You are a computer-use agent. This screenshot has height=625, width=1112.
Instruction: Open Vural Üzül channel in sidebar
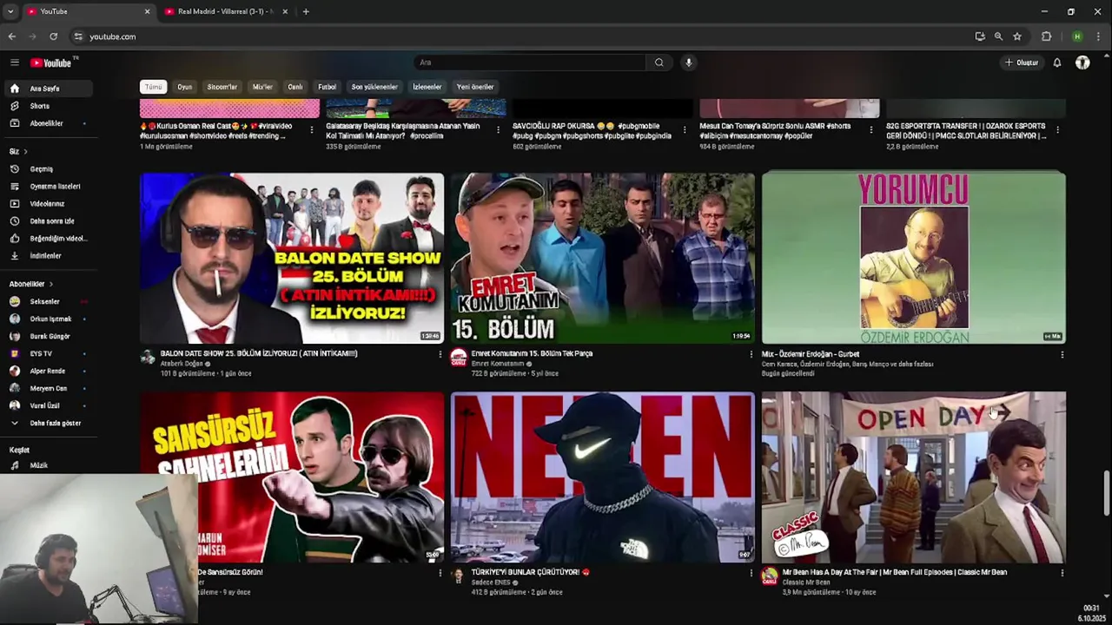[x=47, y=405]
